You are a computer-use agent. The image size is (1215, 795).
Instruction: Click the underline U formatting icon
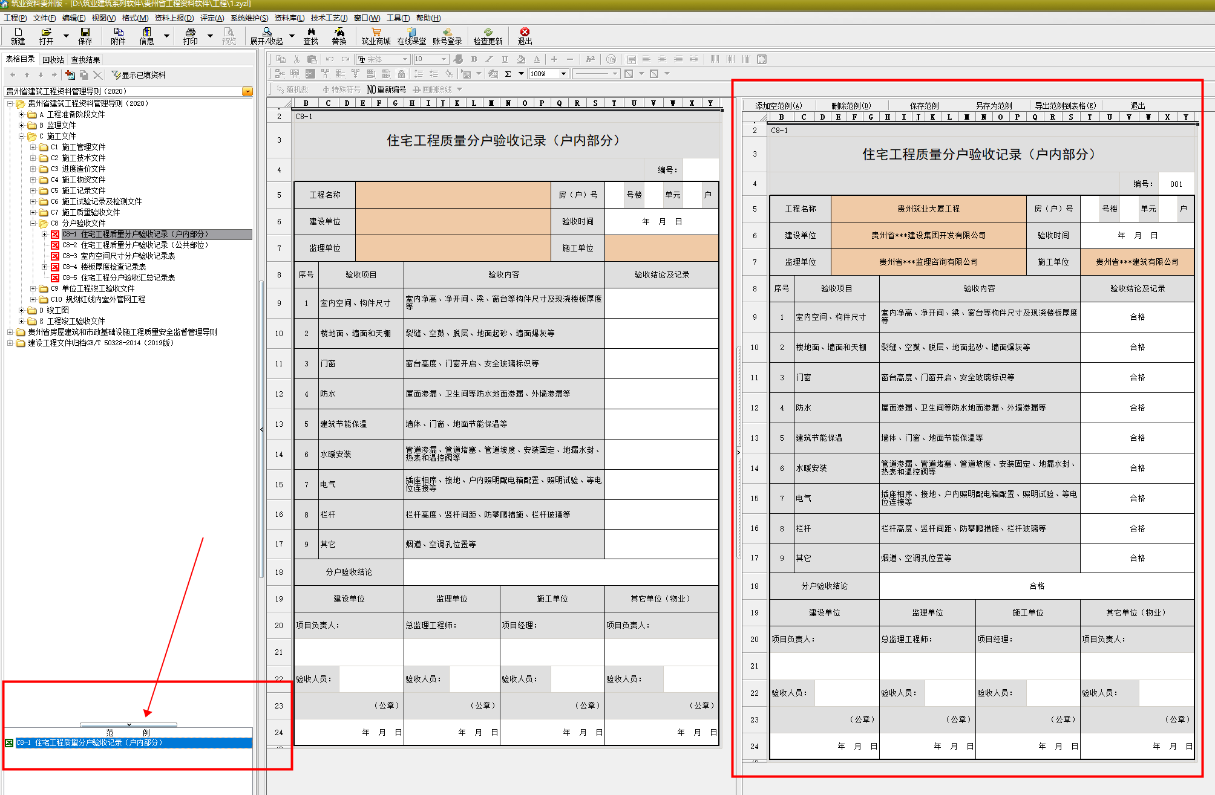point(505,59)
